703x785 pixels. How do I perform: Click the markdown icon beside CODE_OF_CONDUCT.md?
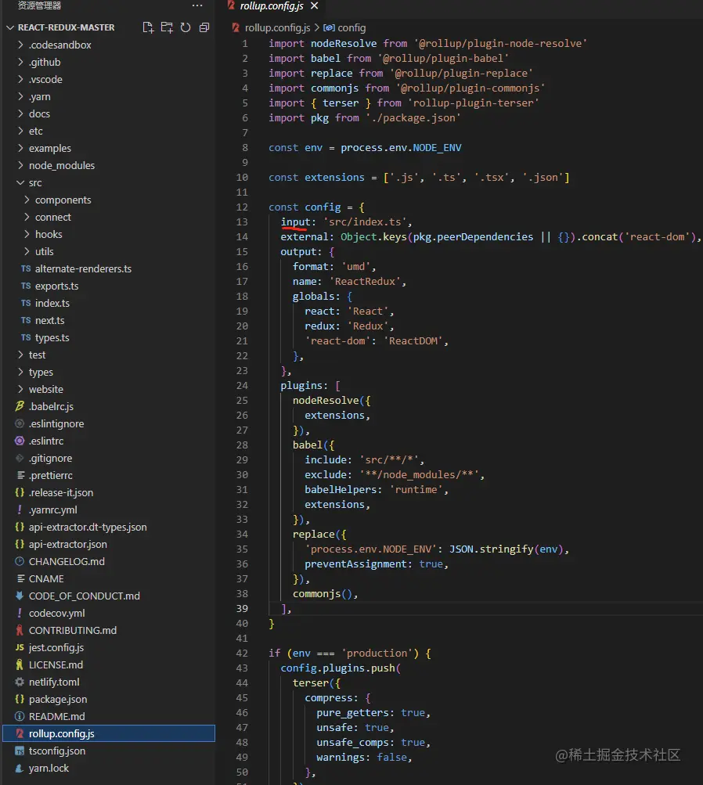[x=20, y=596]
